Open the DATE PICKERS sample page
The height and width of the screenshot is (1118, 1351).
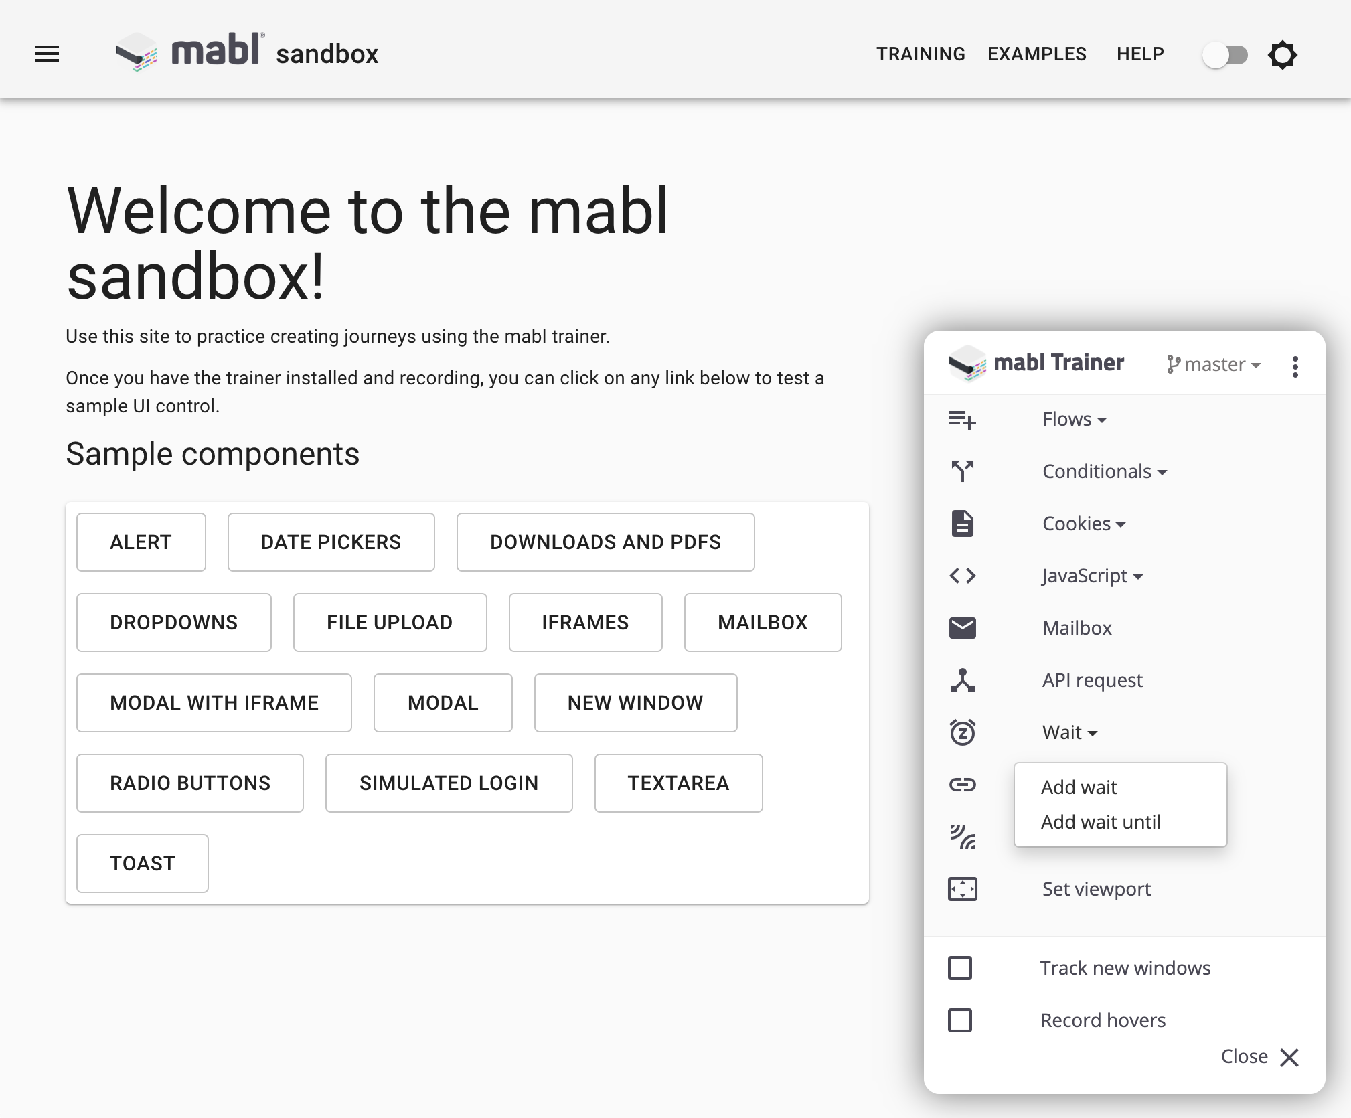pos(331,542)
